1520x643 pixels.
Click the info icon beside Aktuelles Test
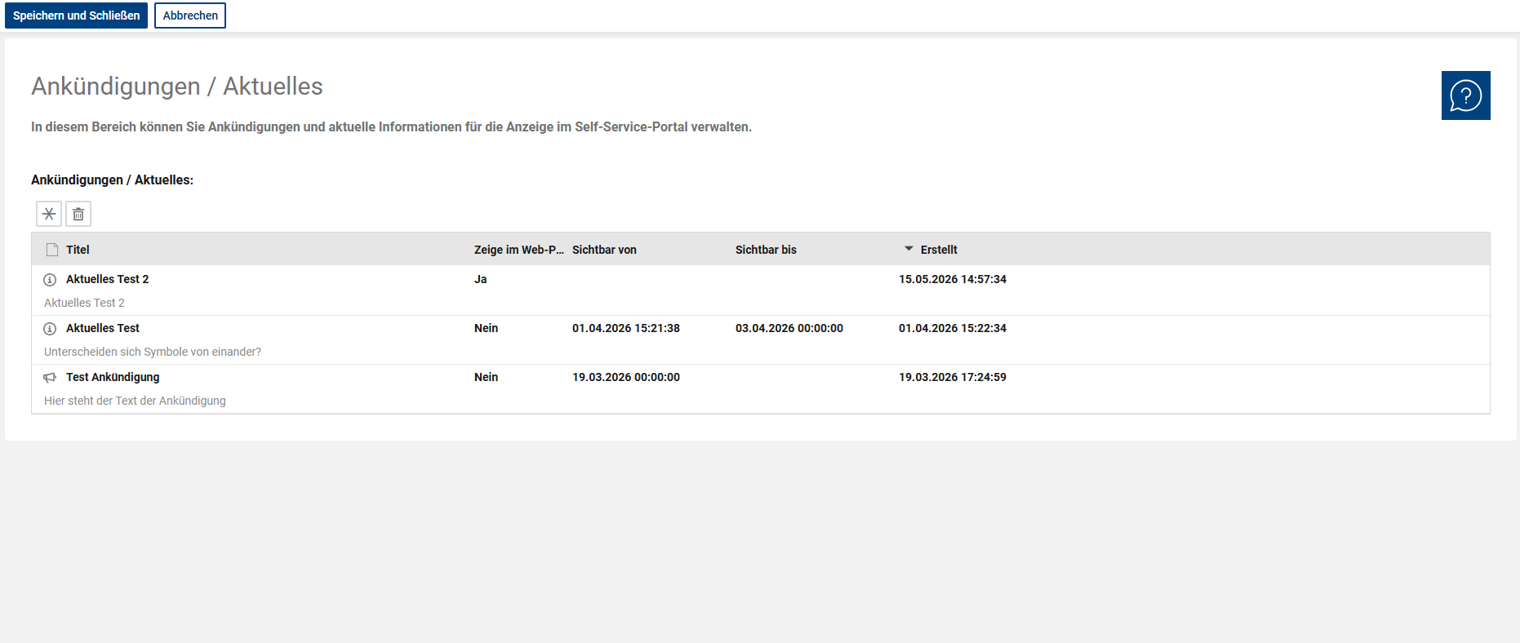(x=50, y=328)
